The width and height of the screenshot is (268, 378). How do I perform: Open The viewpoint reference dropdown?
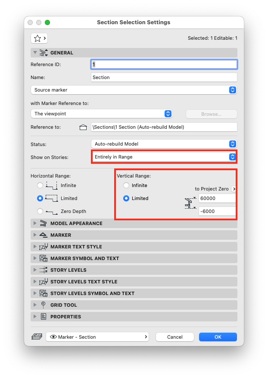tap(101, 114)
